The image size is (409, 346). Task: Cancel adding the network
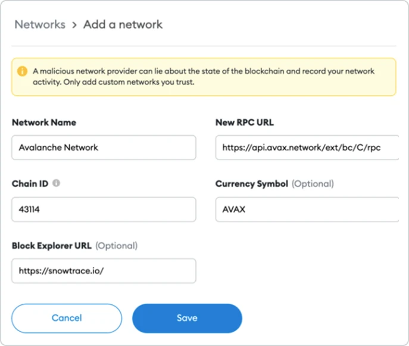[x=67, y=318]
